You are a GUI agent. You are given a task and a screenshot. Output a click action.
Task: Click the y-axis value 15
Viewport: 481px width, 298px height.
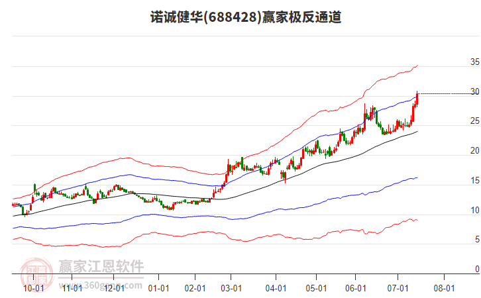click(475, 181)
